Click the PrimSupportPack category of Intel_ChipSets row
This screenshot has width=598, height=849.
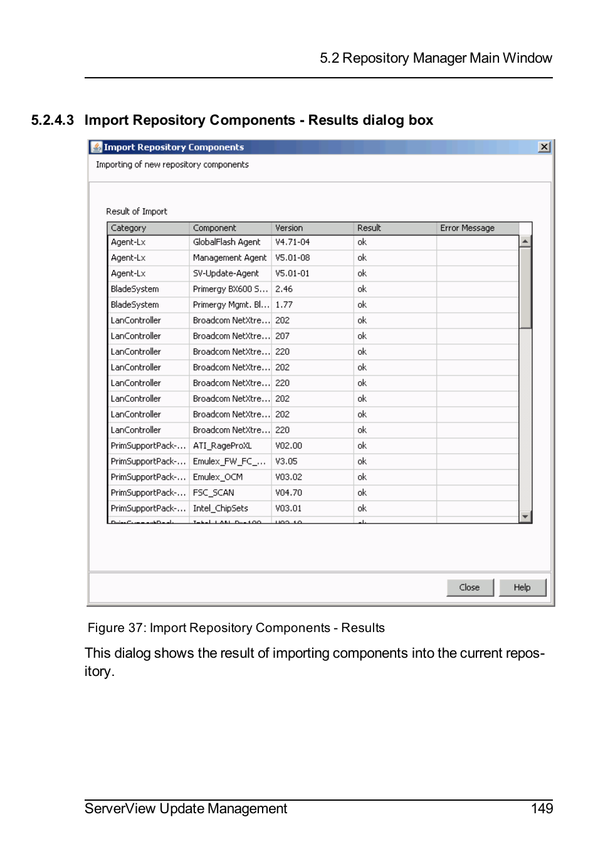(x=149, y=509)
